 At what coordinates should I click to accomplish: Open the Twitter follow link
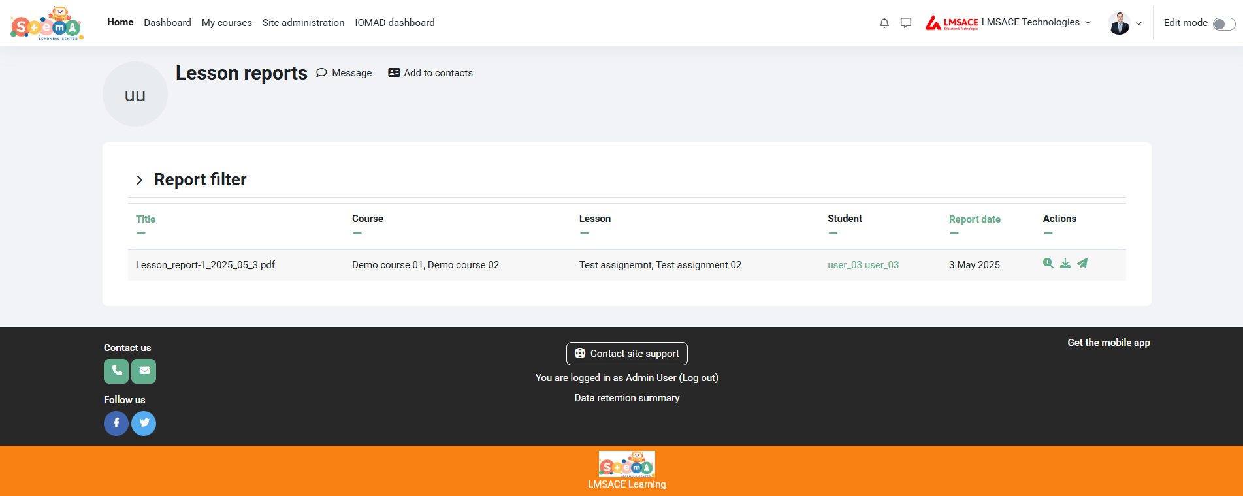(x=144, y=423)
